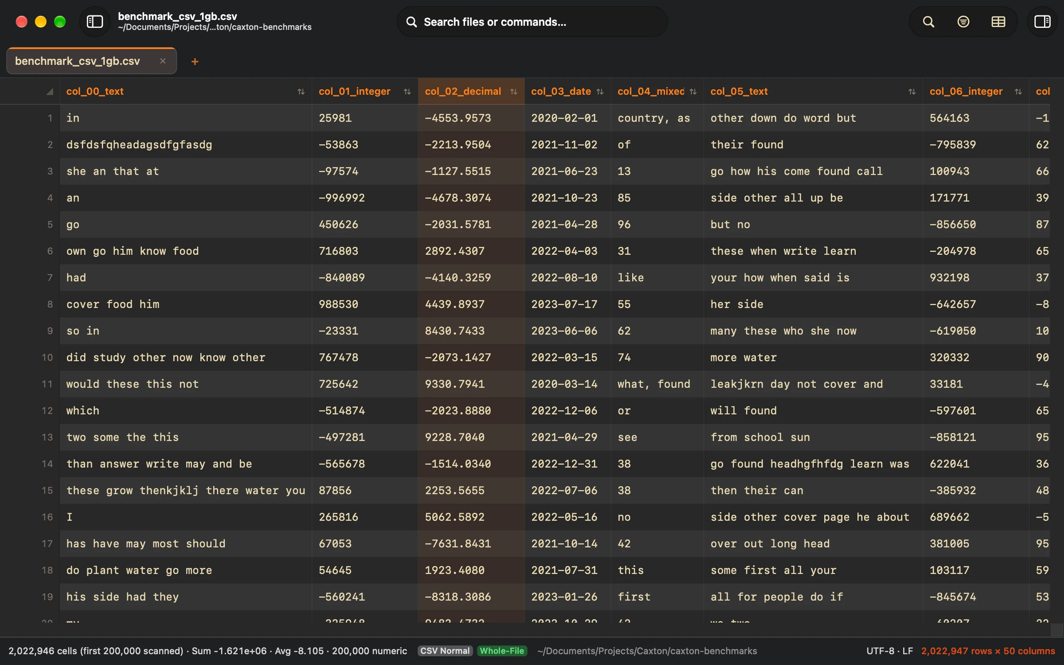
Task: Select the col_02_decimal column header
Action: pyautogui.click(x=471, y=91)
